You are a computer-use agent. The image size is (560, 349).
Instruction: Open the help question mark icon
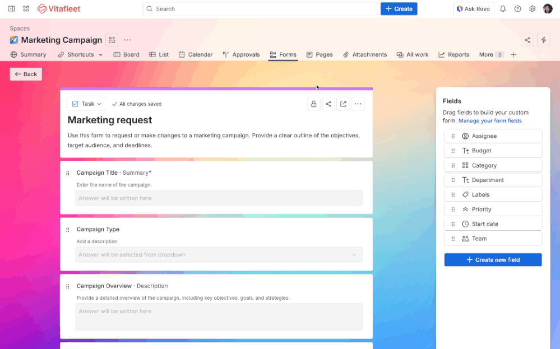(x=517, y=8)
